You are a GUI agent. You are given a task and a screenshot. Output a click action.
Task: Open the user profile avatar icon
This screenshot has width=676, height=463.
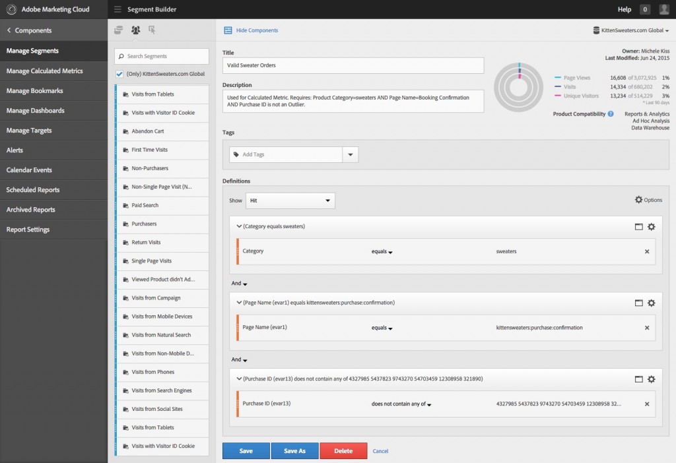point(664,9)
